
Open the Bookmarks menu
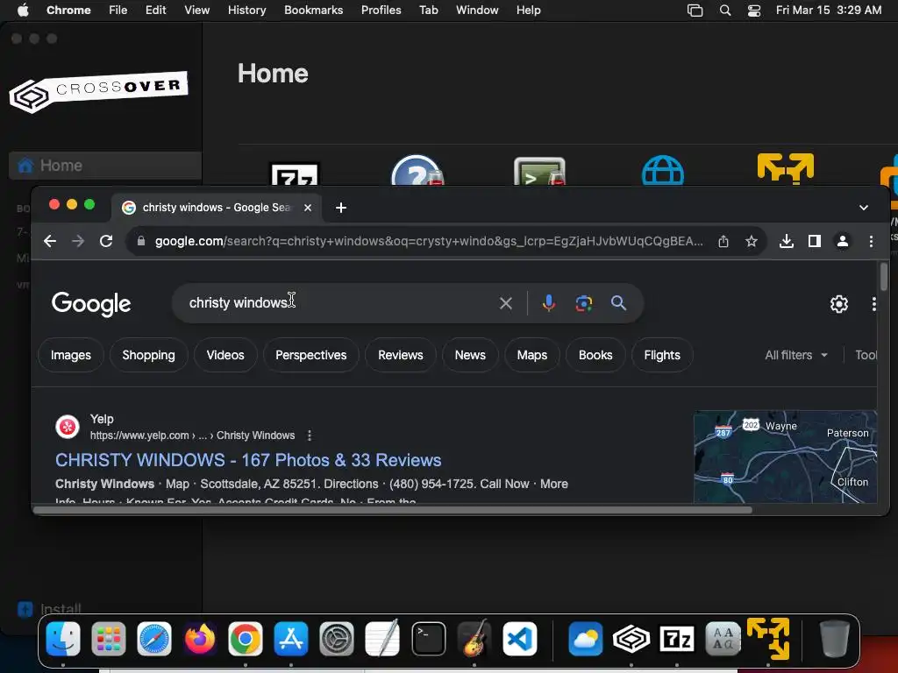313,11
